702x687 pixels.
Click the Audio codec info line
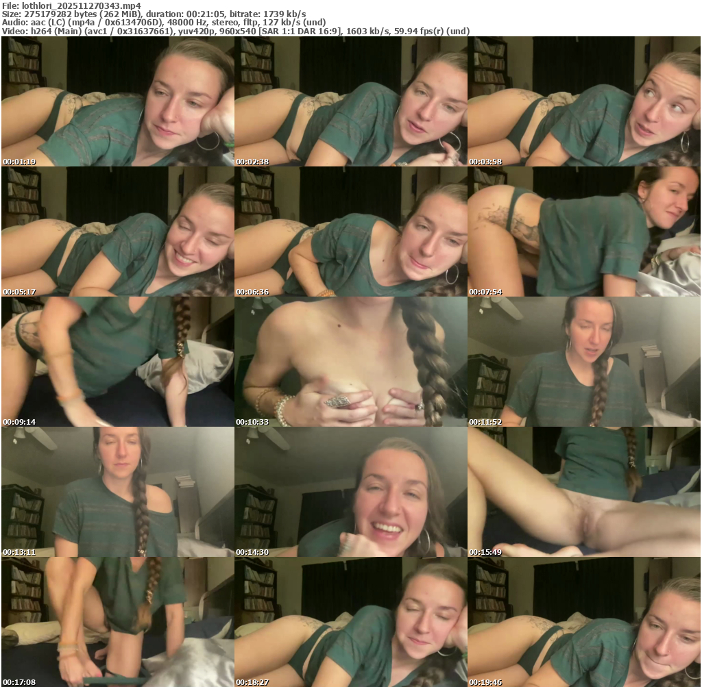pyautogui.click(x=165, y=22)
